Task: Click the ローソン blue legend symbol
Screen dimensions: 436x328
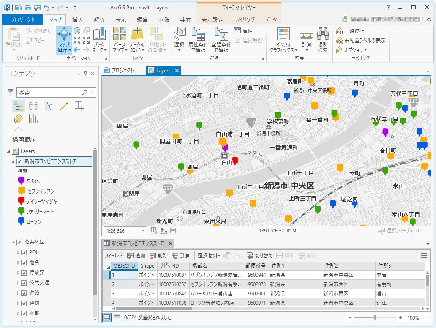Action: coord(21,221)
